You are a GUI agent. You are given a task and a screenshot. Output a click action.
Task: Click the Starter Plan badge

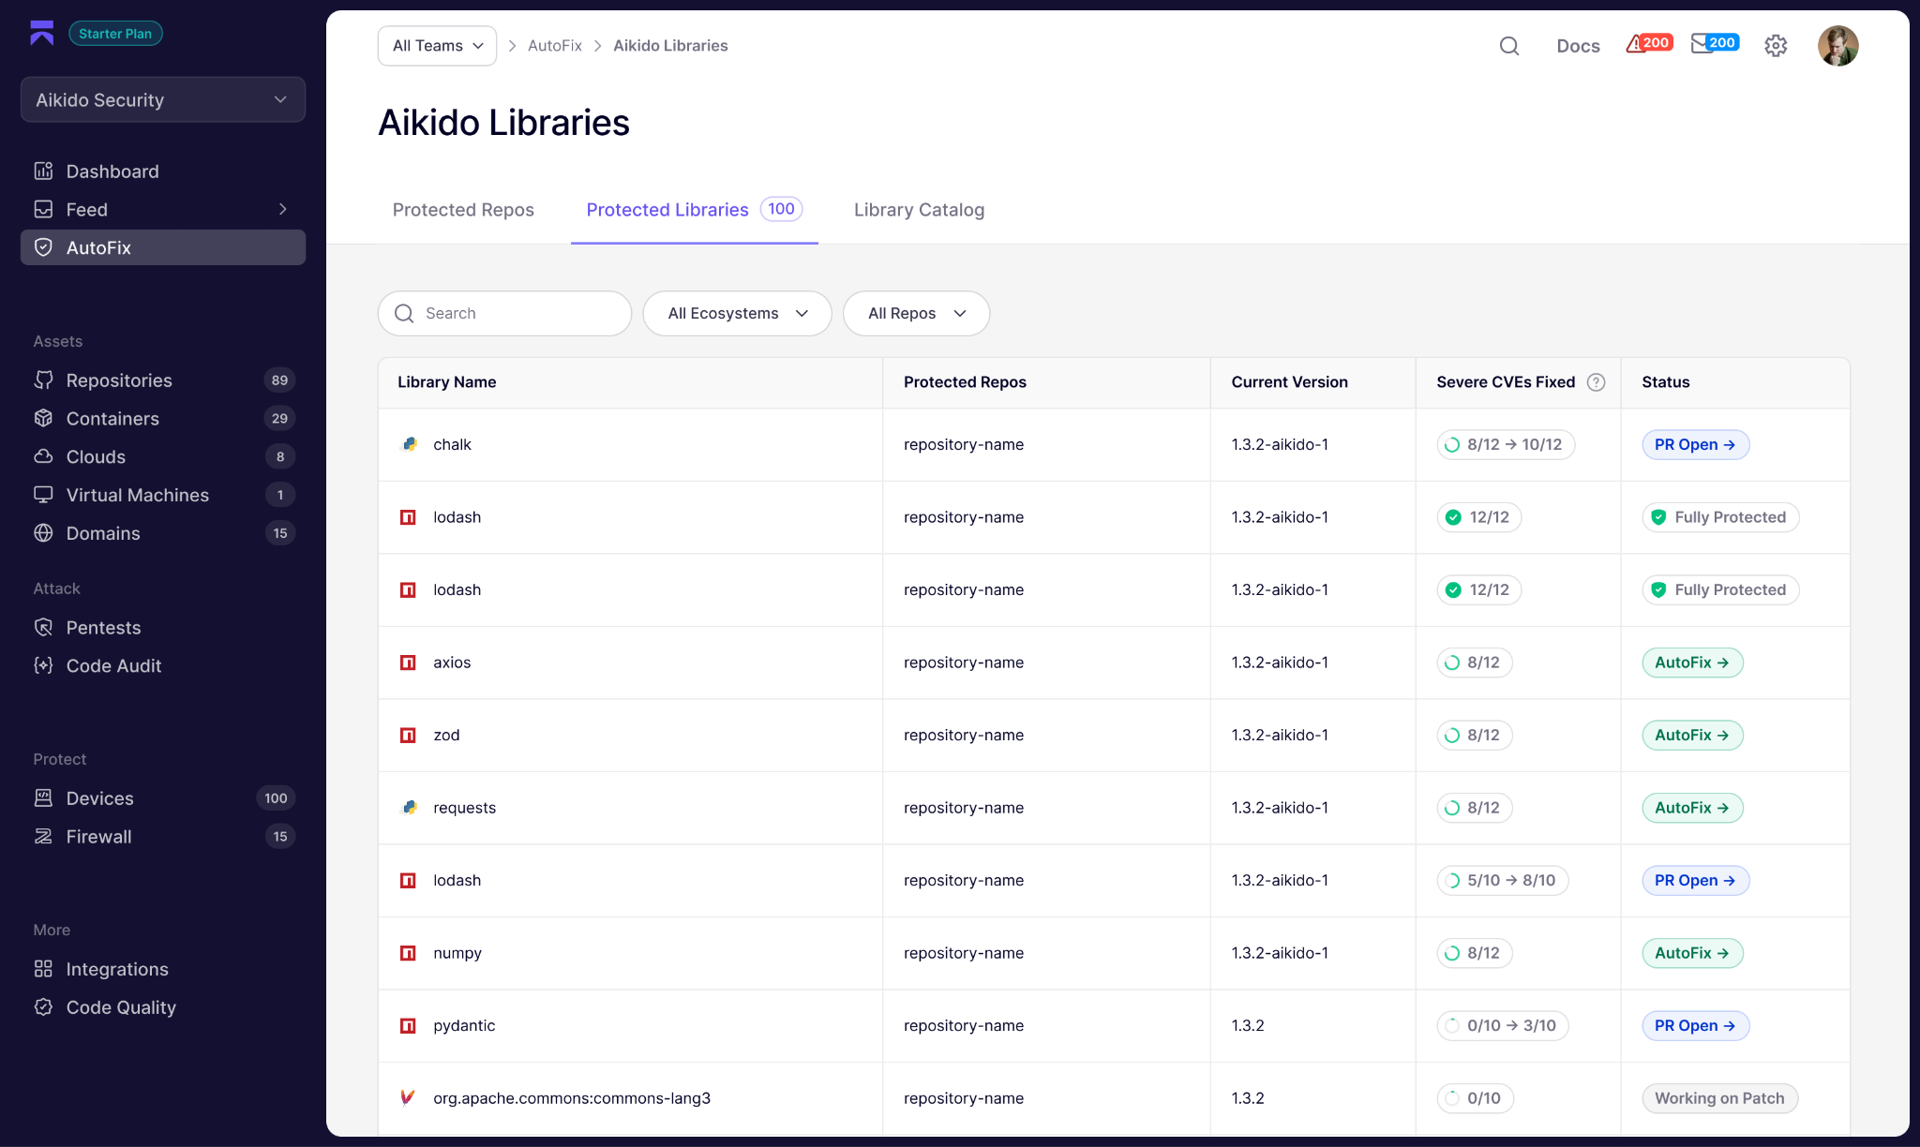pos(115,34)
